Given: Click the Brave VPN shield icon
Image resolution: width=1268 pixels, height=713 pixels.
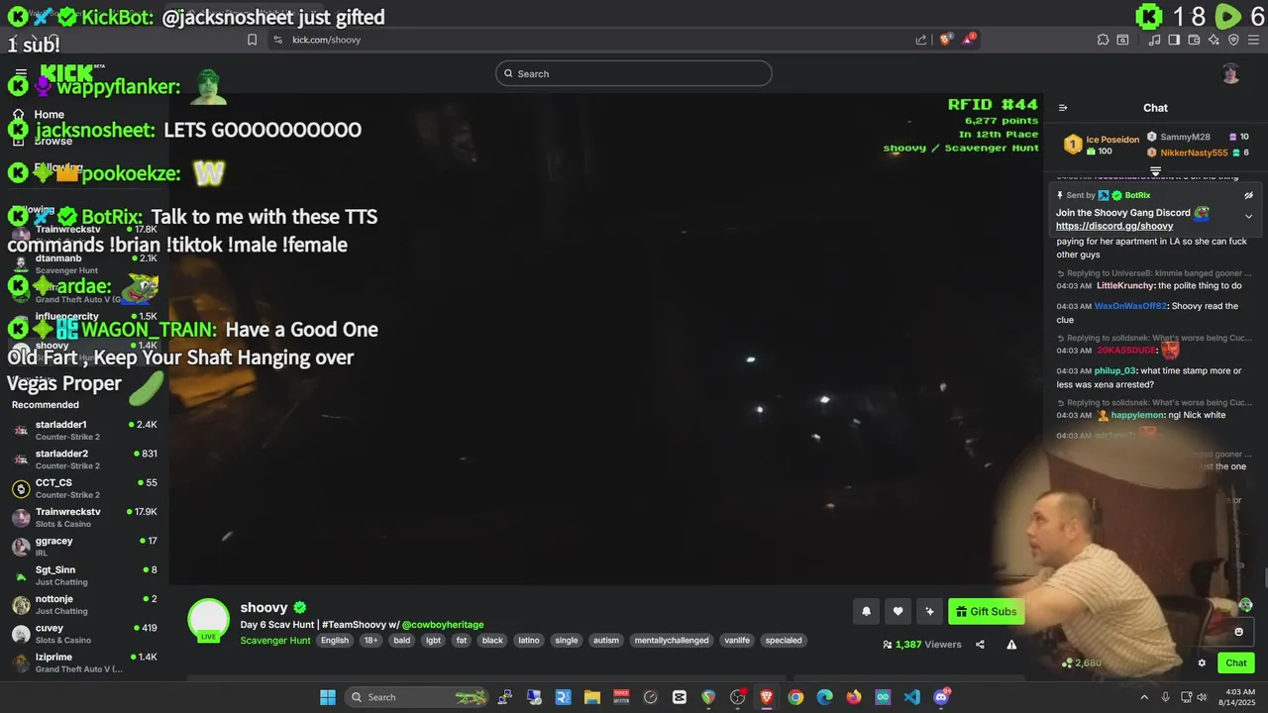Looking at the screenshot, I should coord(1233,40).
